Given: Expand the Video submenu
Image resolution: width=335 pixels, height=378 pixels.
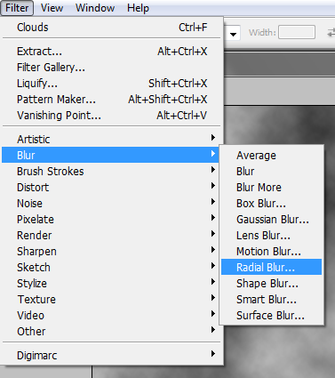Looking at the screenshot, I should pyautogui.click(x=110, y=315).
